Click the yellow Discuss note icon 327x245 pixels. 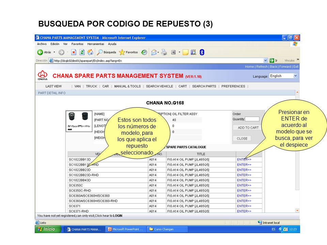coord(185,52)
